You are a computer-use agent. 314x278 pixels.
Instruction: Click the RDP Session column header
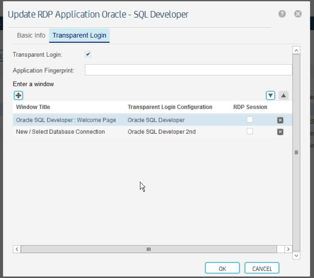[x=250, y=107]
